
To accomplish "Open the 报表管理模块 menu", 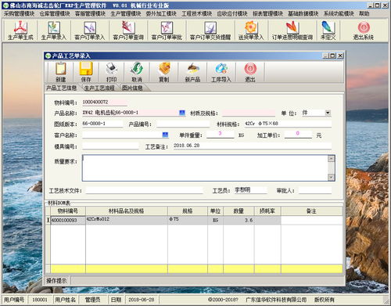I will coord(267,13).
